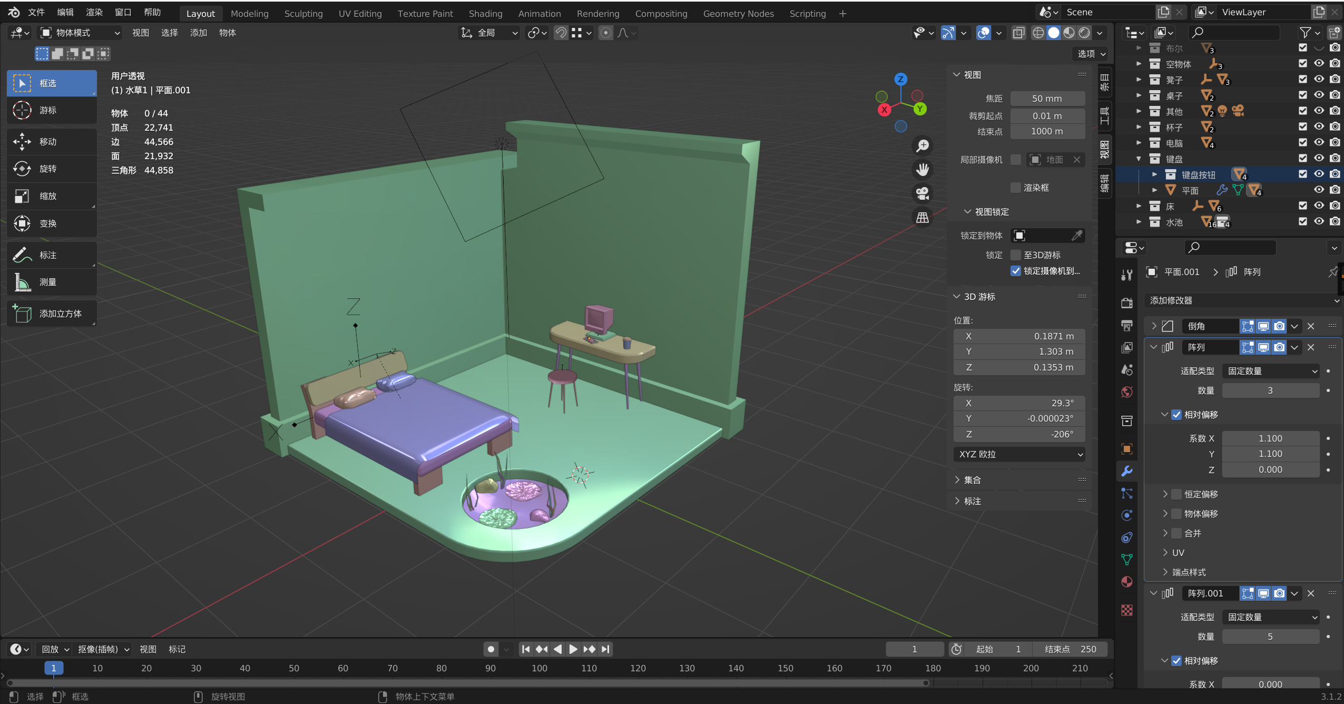The width and height of the screenshot is (1344, 704).
Task: Hide the 桌子 collection with eye icon
Action: coord(1319,95)
